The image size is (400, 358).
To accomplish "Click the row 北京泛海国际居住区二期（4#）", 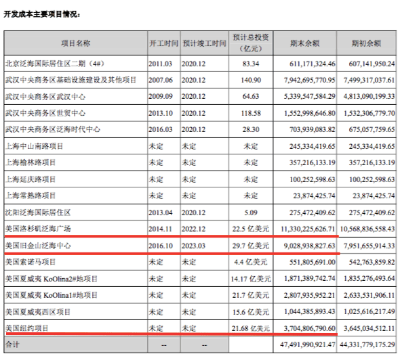I will (x=200, y=64).
